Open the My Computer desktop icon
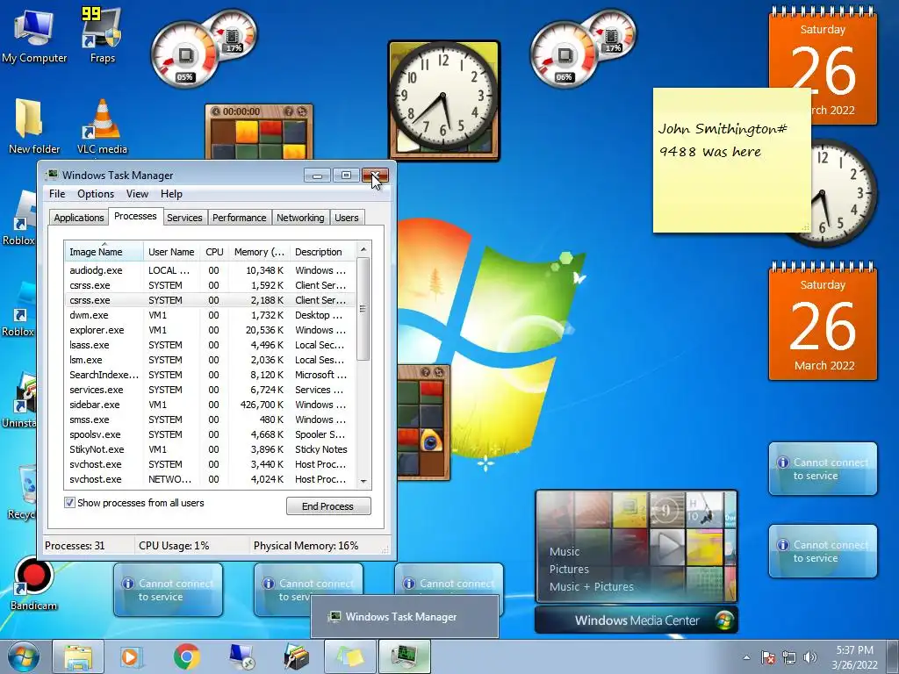The height and width of the screenshot is (674, 899). pos(34,37)
